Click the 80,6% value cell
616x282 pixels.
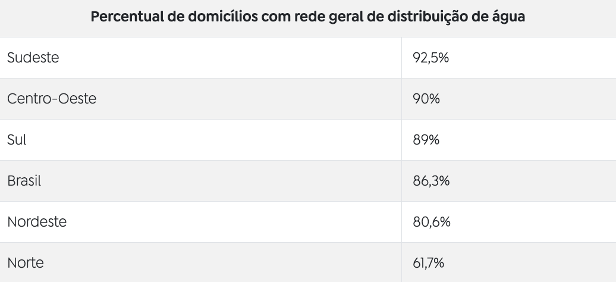431,222
